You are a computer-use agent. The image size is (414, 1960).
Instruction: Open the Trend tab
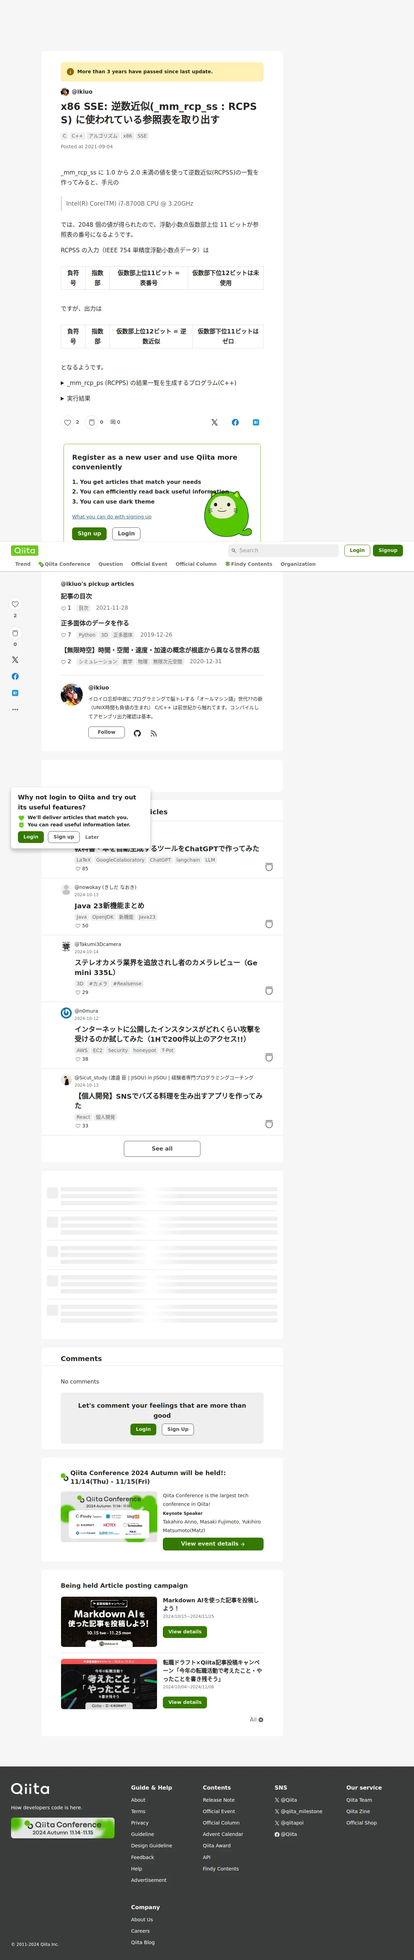(23, 564)
